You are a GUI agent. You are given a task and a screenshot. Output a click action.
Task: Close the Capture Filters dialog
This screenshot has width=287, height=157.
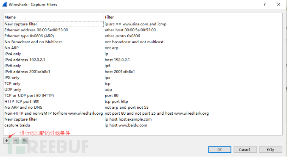[279, 5]
